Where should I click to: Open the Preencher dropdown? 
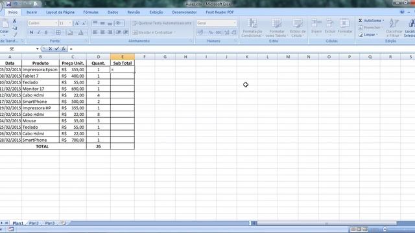[370, 27]
